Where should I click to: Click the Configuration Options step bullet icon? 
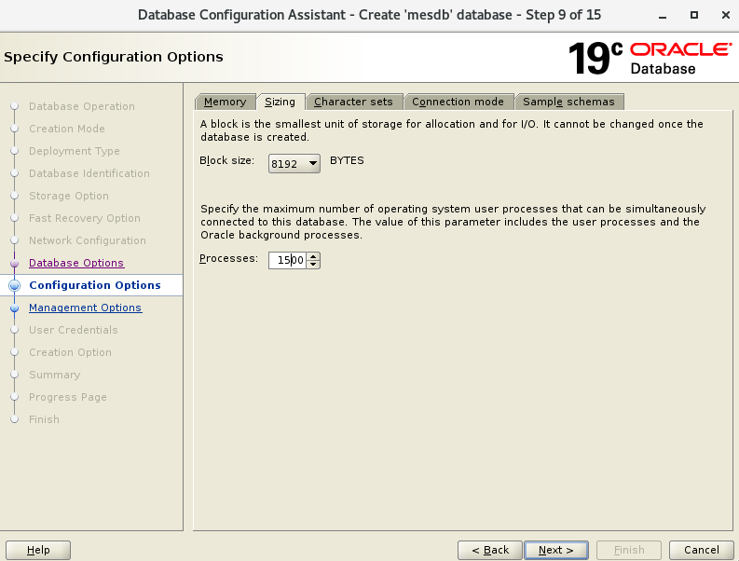(14, 286)
